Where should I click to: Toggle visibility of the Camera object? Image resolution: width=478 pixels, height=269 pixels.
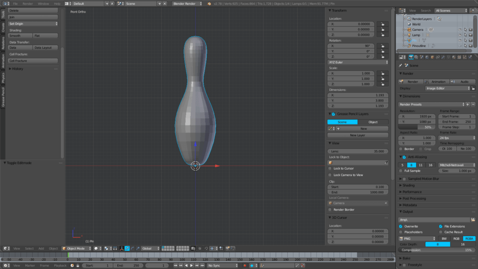(x=460, y=30)
